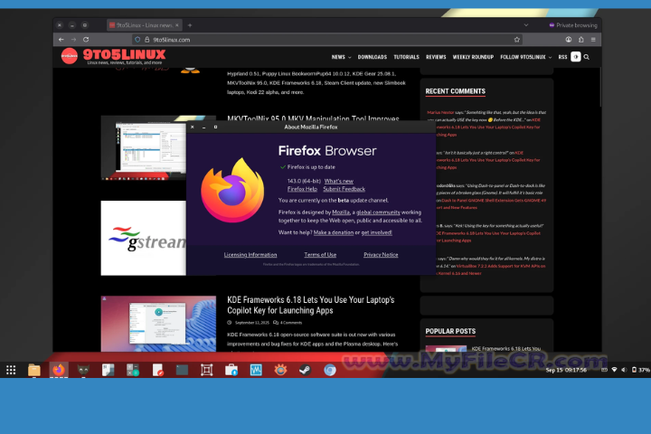Open the system monitor graph icon

tap(256, 370)
